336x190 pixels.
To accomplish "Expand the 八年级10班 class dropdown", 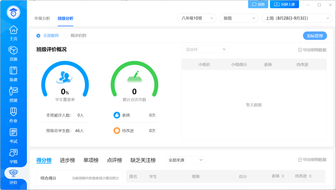I will click(197, 18).
